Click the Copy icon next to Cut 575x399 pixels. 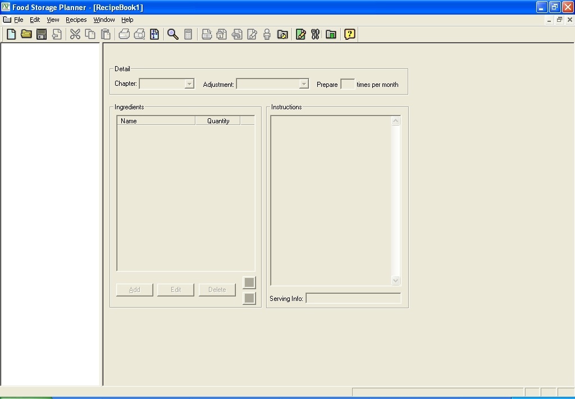tap(90, 34)
